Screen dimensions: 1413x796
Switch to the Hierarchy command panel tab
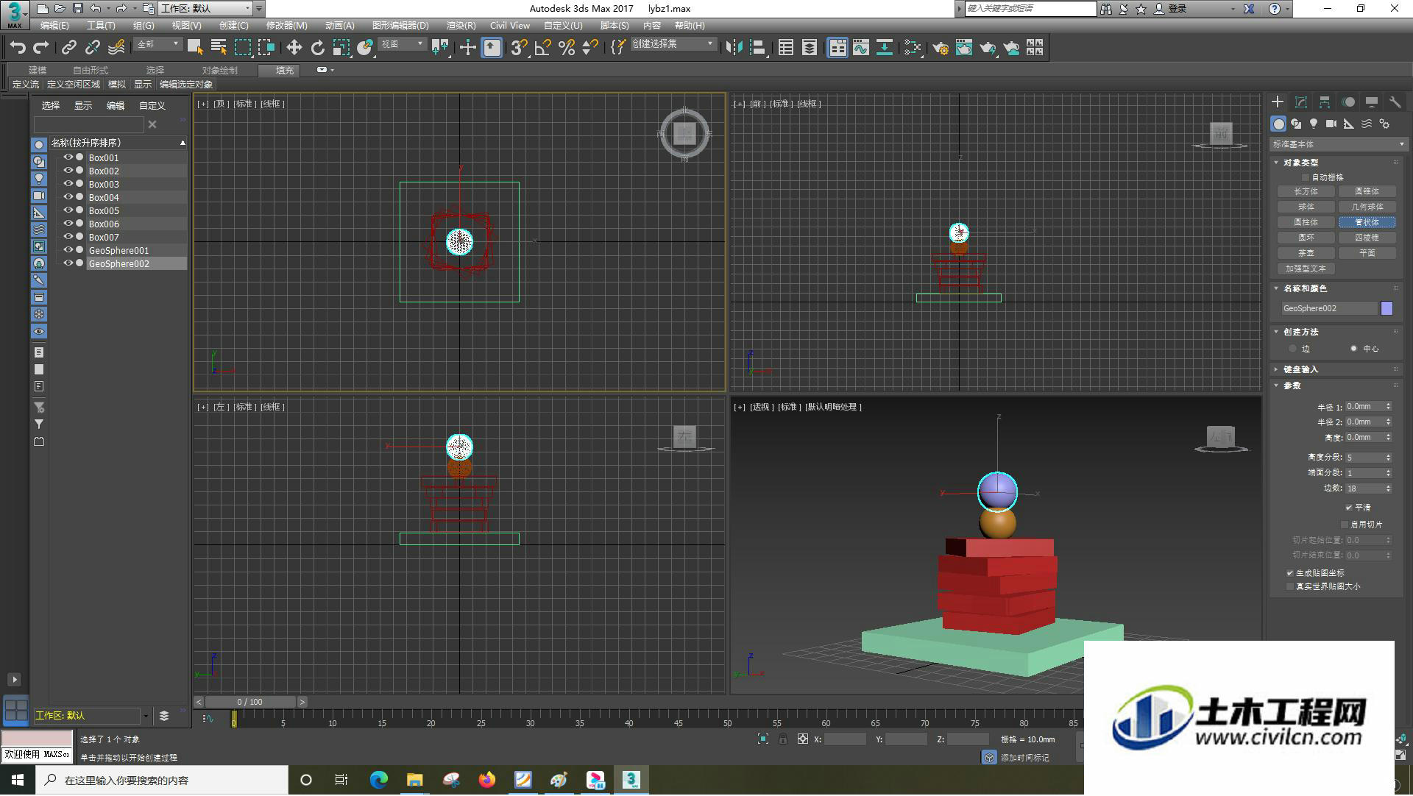pos(1325,102)
